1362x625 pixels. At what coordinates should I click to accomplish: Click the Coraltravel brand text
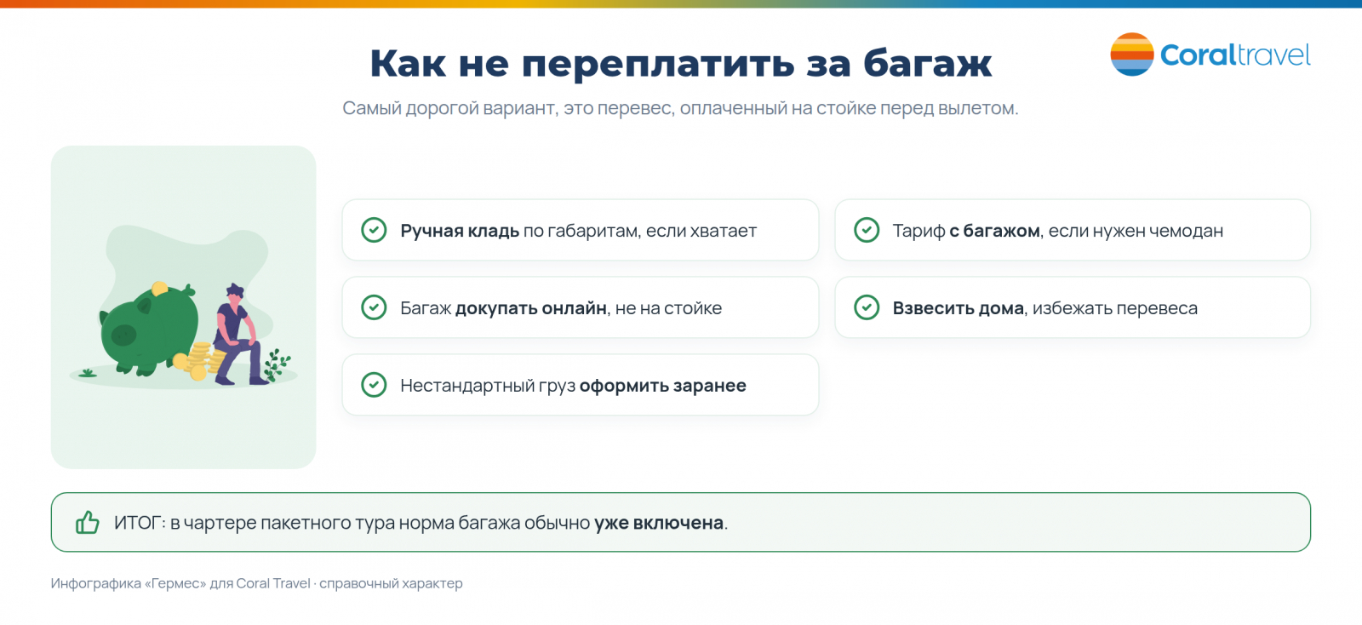(x=1235, y=55)
